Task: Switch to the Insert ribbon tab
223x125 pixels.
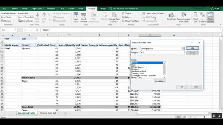Action: [24, 9]
